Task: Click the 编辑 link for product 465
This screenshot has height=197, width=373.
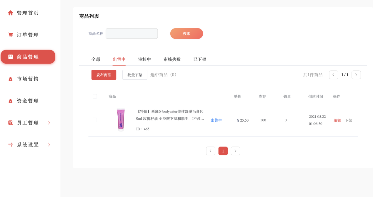Action: click(x=337, y=120)
